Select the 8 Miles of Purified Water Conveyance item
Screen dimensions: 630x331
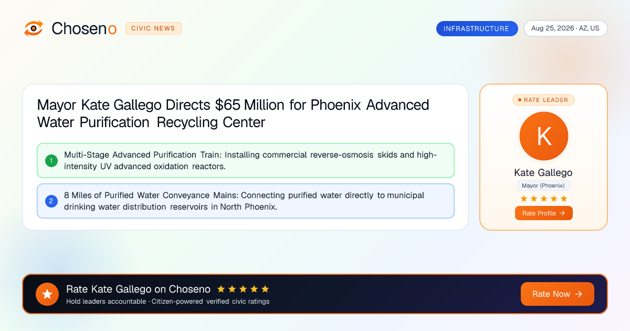pyautogui.click(x=246, y=201)
